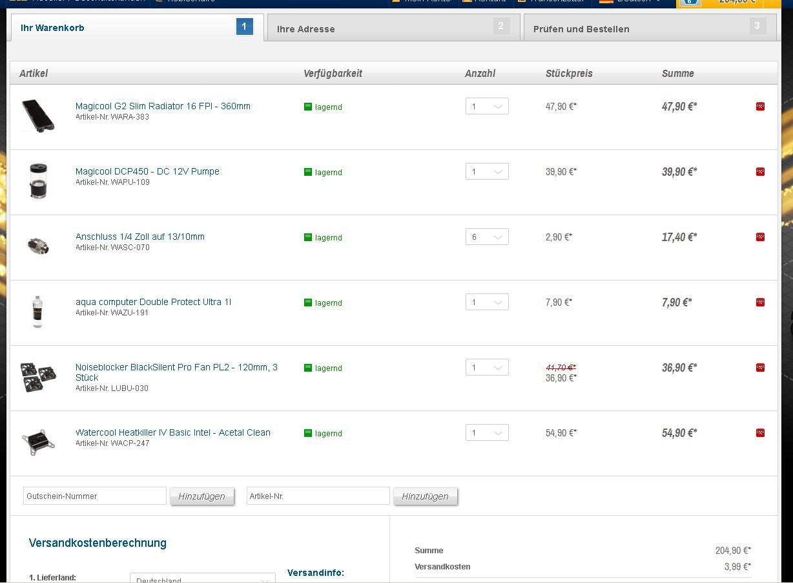Click the bold 54,90 € row sum
793x583 pixels.
679,433
